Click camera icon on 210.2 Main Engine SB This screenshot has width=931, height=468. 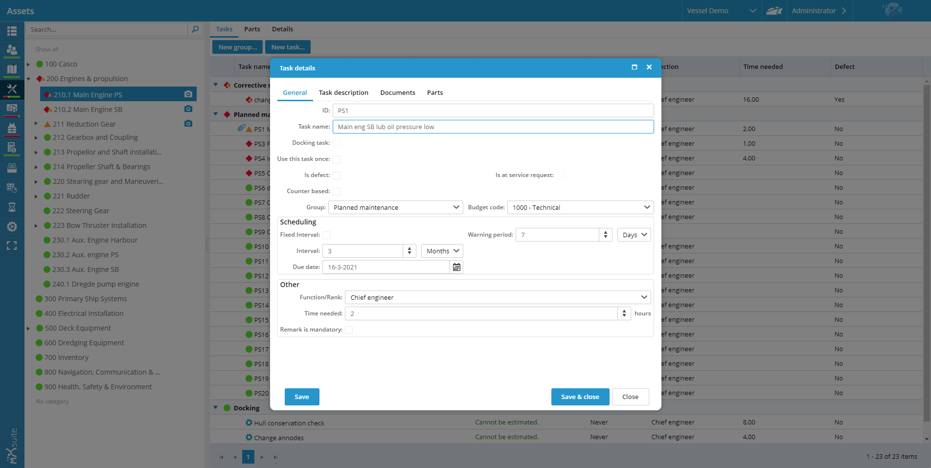click(188, 109)
